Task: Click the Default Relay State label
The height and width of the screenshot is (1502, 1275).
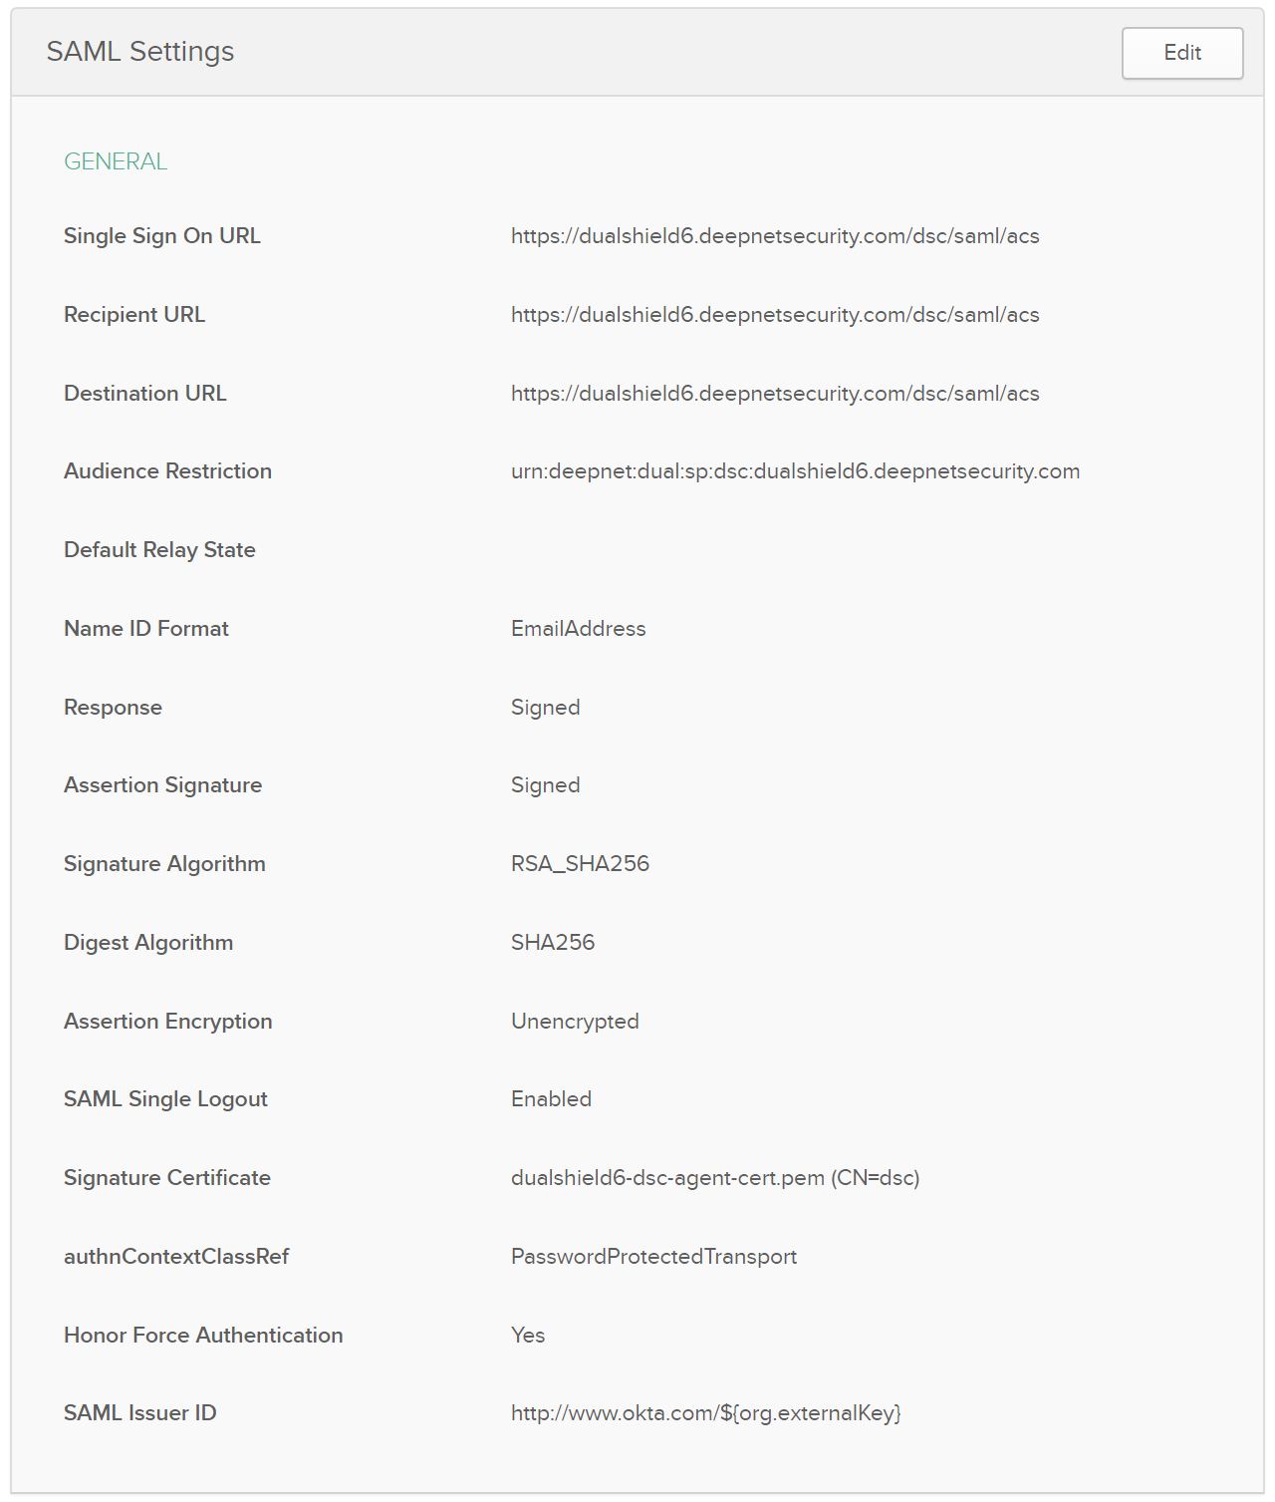Action: (x=159, y=550)
